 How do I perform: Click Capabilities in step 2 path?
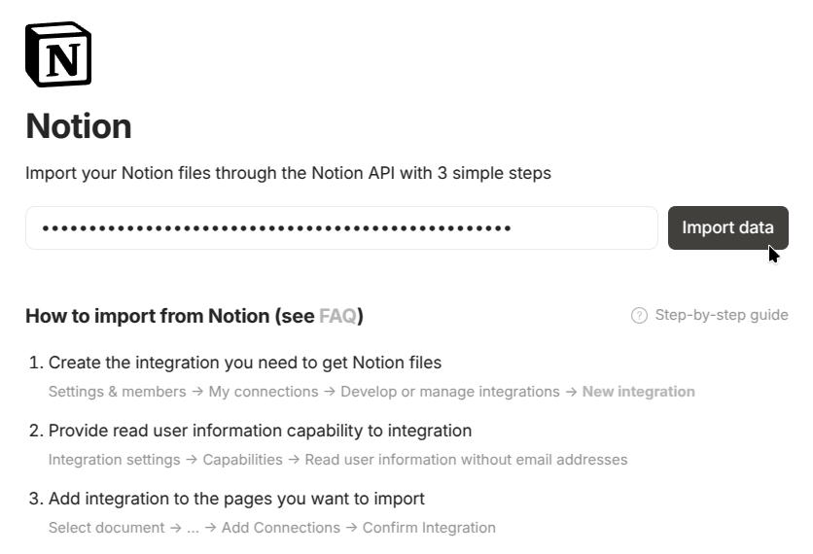pyautogui.click(x=242, y=460)
